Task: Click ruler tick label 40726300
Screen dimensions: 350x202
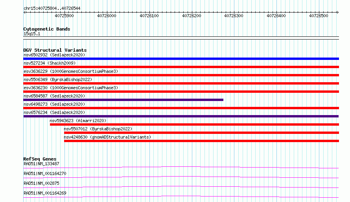Action: click(x=234, y=16)
